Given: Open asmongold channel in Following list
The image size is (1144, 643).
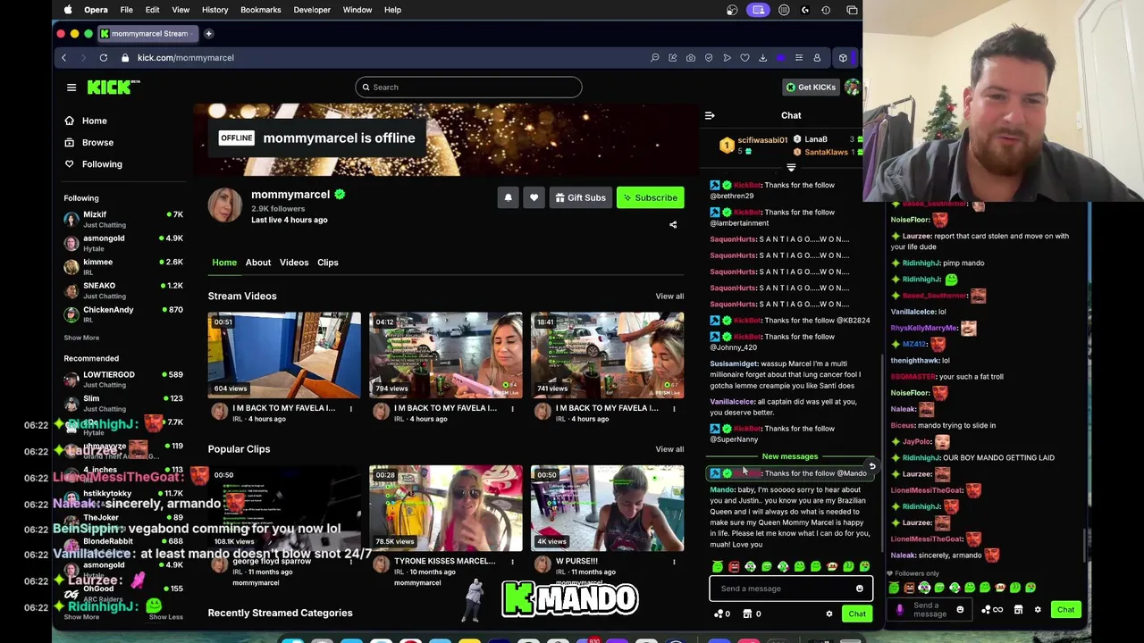Looking at the screenshot, I should point(123,243).
